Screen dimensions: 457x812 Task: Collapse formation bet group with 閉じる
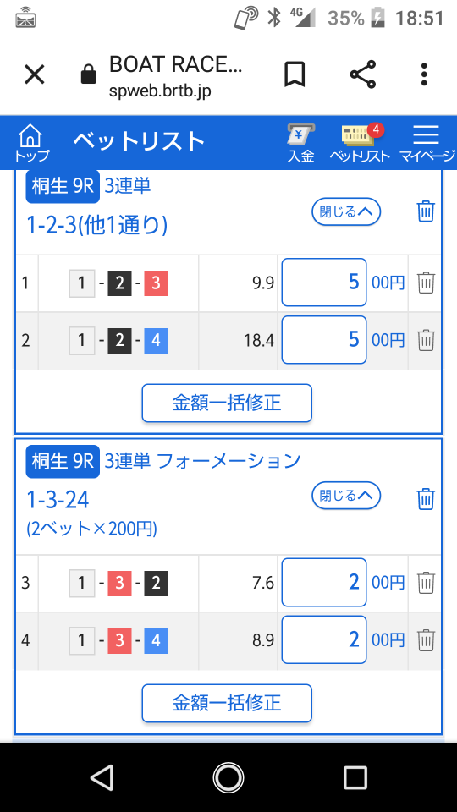[346, 497]
